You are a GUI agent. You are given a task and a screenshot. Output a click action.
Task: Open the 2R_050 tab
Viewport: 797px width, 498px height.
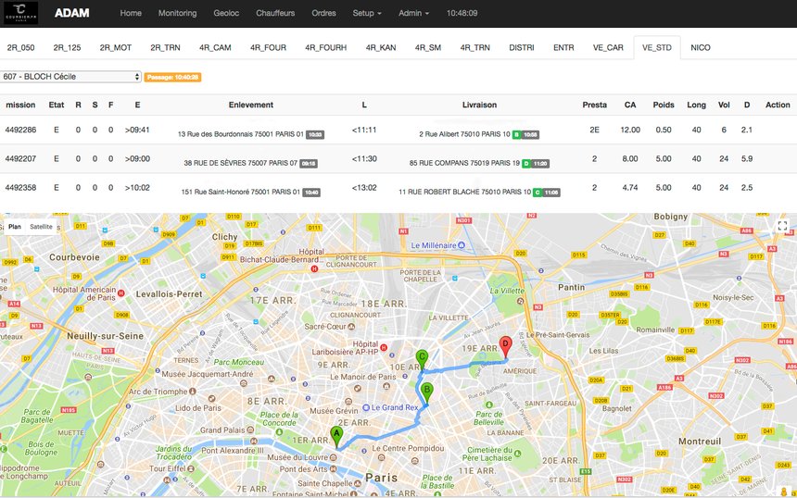pyautogui.click(x=20, y=48)
